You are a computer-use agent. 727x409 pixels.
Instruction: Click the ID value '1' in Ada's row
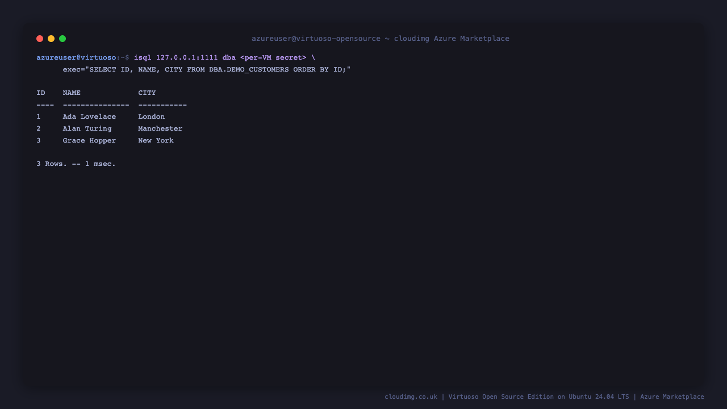39,116
